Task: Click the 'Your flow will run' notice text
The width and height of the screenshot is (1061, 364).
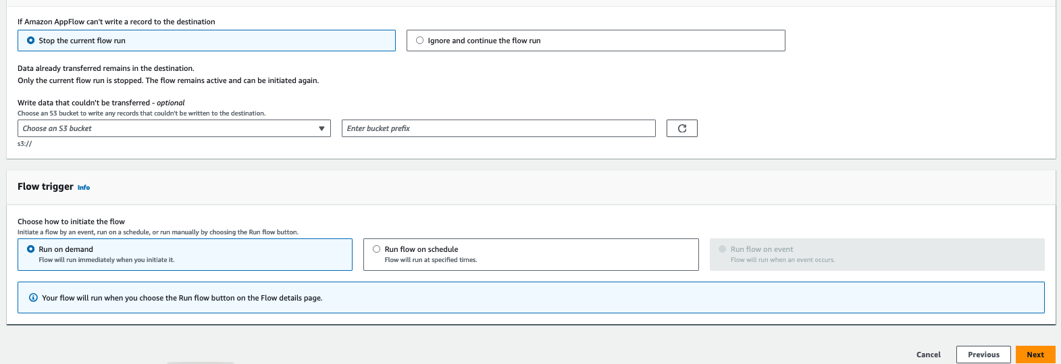Action: click(x=182, y=298)
